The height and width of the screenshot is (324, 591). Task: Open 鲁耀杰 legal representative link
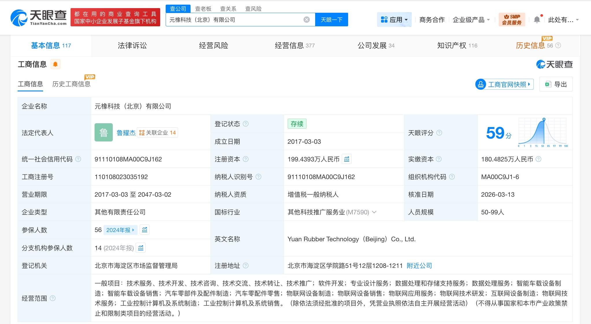click(126, 133)
